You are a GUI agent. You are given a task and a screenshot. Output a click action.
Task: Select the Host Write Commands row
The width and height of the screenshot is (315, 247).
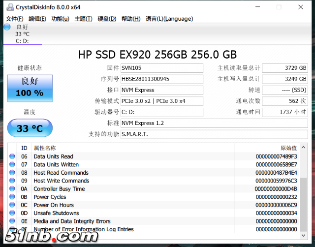coord(153,181)
